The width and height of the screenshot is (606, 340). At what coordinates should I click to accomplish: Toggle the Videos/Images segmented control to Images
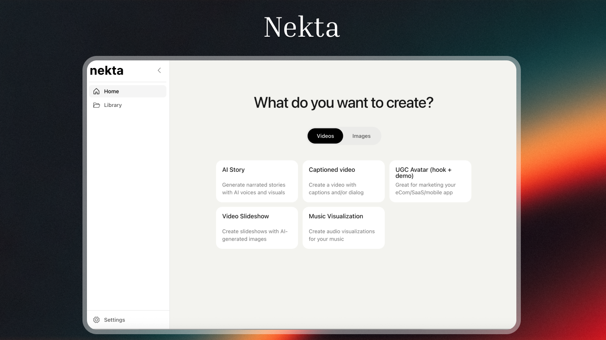(361, 136)
